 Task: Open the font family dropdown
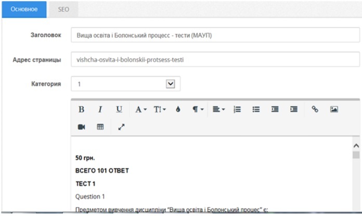point(141,109)
